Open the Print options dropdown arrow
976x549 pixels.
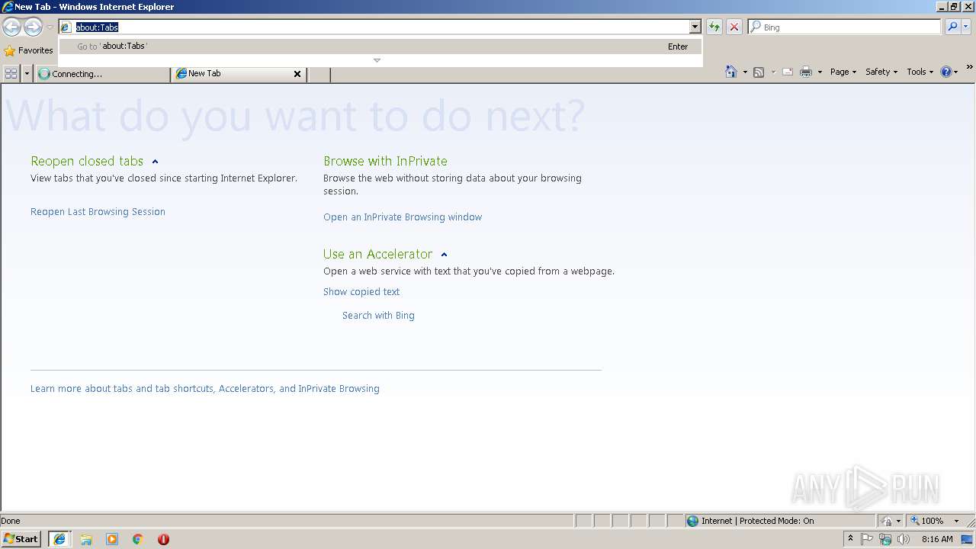click(x=820, y=72)
